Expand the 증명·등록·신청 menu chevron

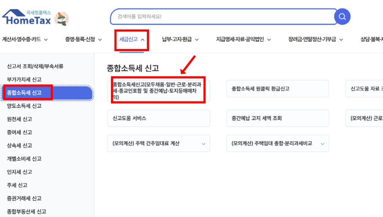100,40
